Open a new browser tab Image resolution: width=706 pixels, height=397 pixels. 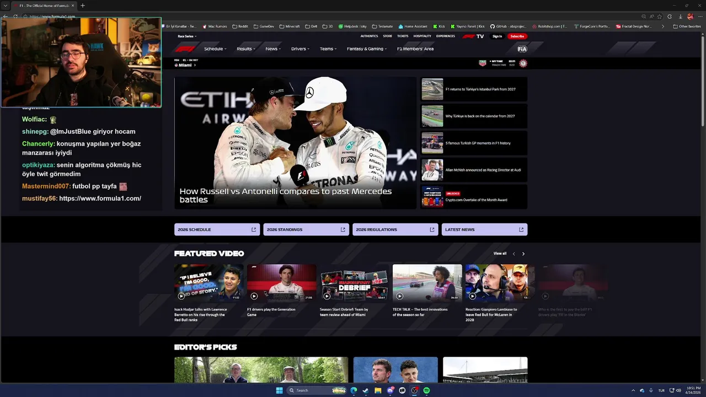pos(83,6)
